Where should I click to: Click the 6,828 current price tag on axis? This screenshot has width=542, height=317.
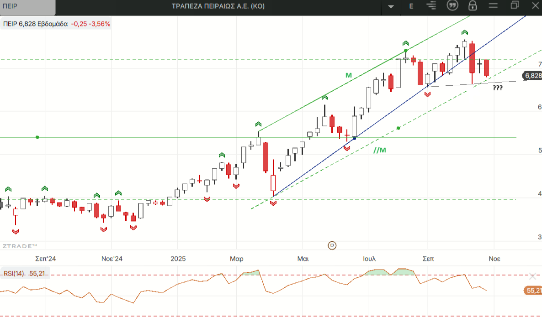[x=532, y=76]
